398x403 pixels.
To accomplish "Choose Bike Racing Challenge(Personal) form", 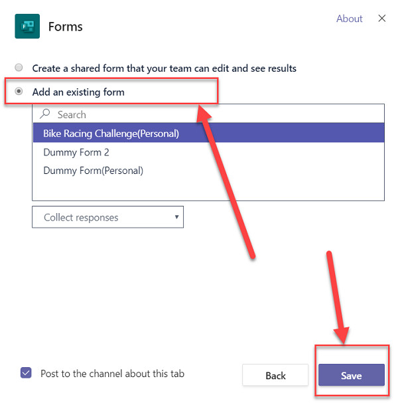I will pyautogui.click(x=208, y=133).
